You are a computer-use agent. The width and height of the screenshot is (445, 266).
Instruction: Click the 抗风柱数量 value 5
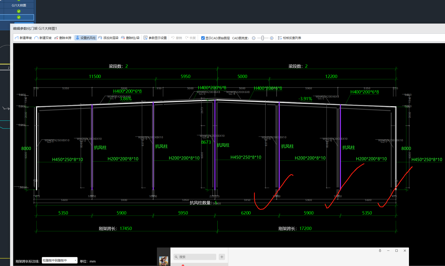coord(216,203)
